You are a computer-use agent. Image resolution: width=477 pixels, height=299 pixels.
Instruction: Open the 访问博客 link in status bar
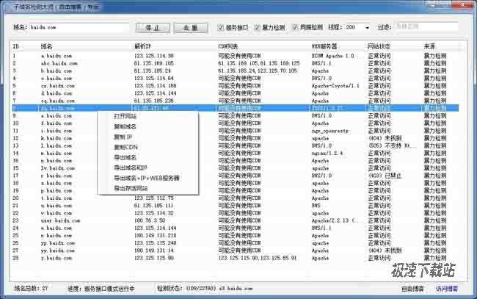447,289
